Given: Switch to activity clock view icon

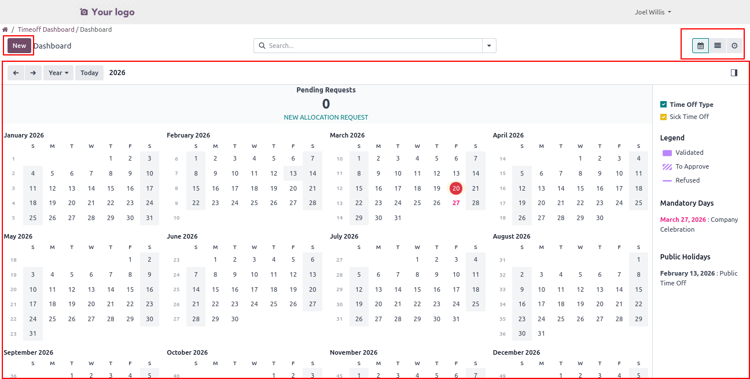Looking at the screenshot, I should pyautogui.click(x=735, y=46).
